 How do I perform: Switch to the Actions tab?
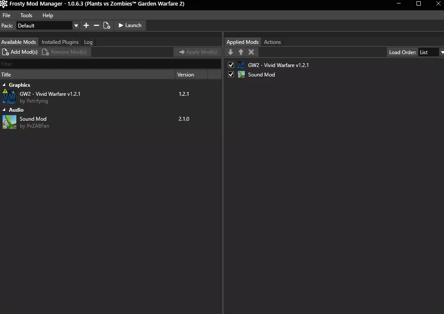(x=272, y=42)
